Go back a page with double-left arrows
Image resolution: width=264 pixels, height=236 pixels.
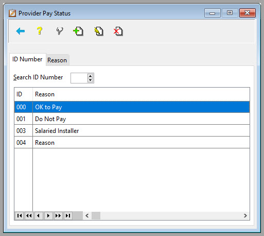(29, 215)
